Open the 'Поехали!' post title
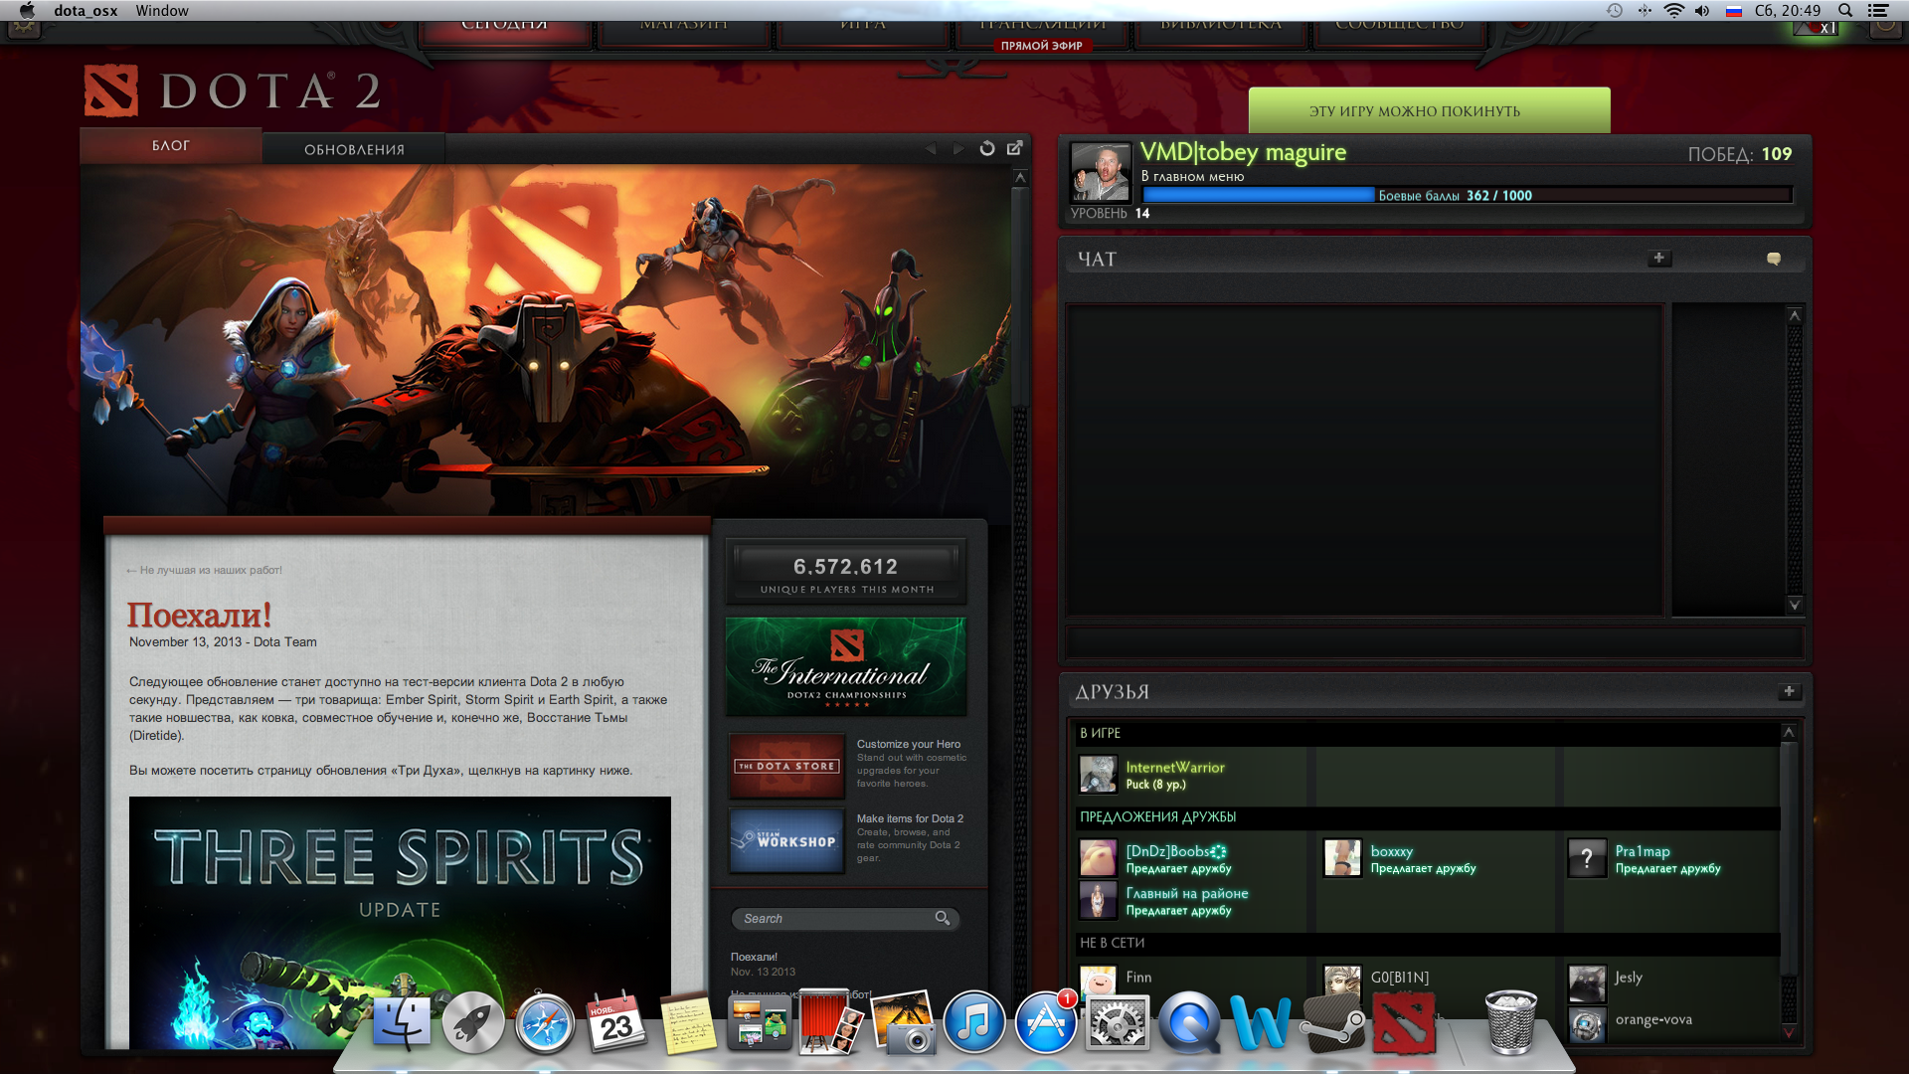 (199, 616)
